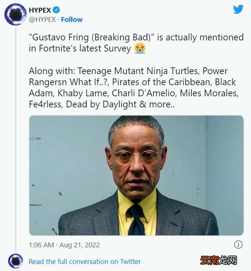Screen dimensions: 251x271
Task: Open the tweet info circle icon
Action: pos(238,244)
